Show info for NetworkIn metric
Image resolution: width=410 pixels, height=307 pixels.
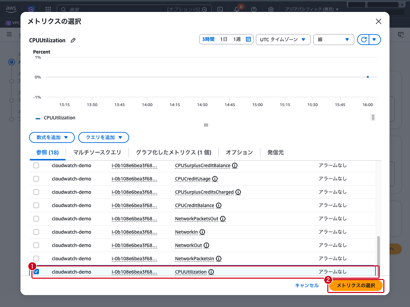click(202, 232)
